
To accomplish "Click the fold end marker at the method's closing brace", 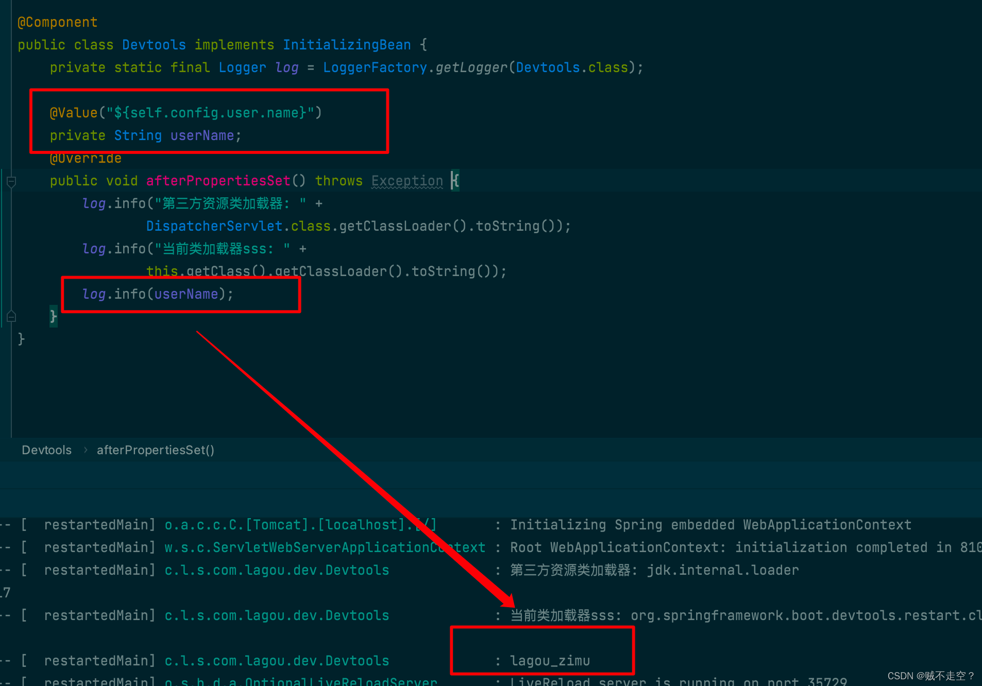I will click(x=11, y=316).
